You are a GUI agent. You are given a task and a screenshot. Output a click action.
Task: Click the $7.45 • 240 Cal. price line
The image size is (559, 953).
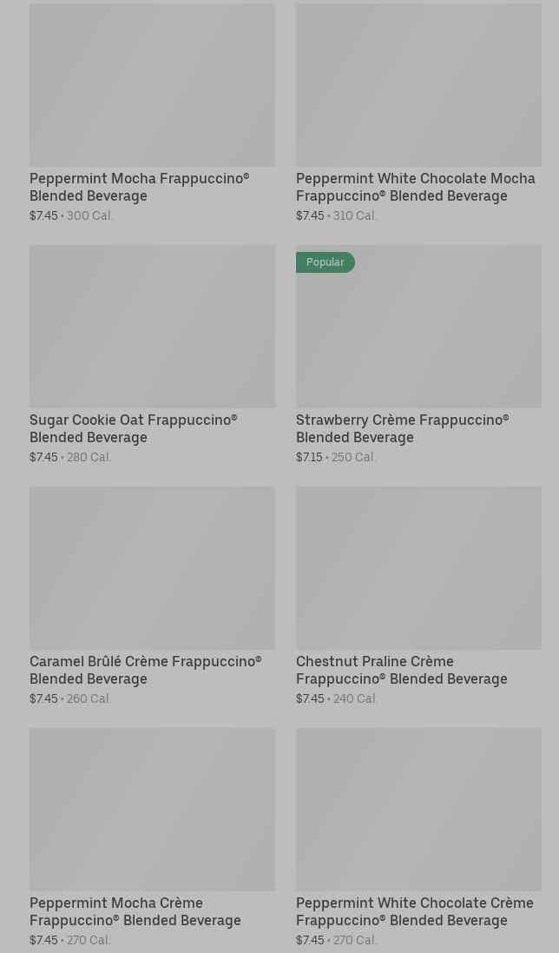click(337, 698)
